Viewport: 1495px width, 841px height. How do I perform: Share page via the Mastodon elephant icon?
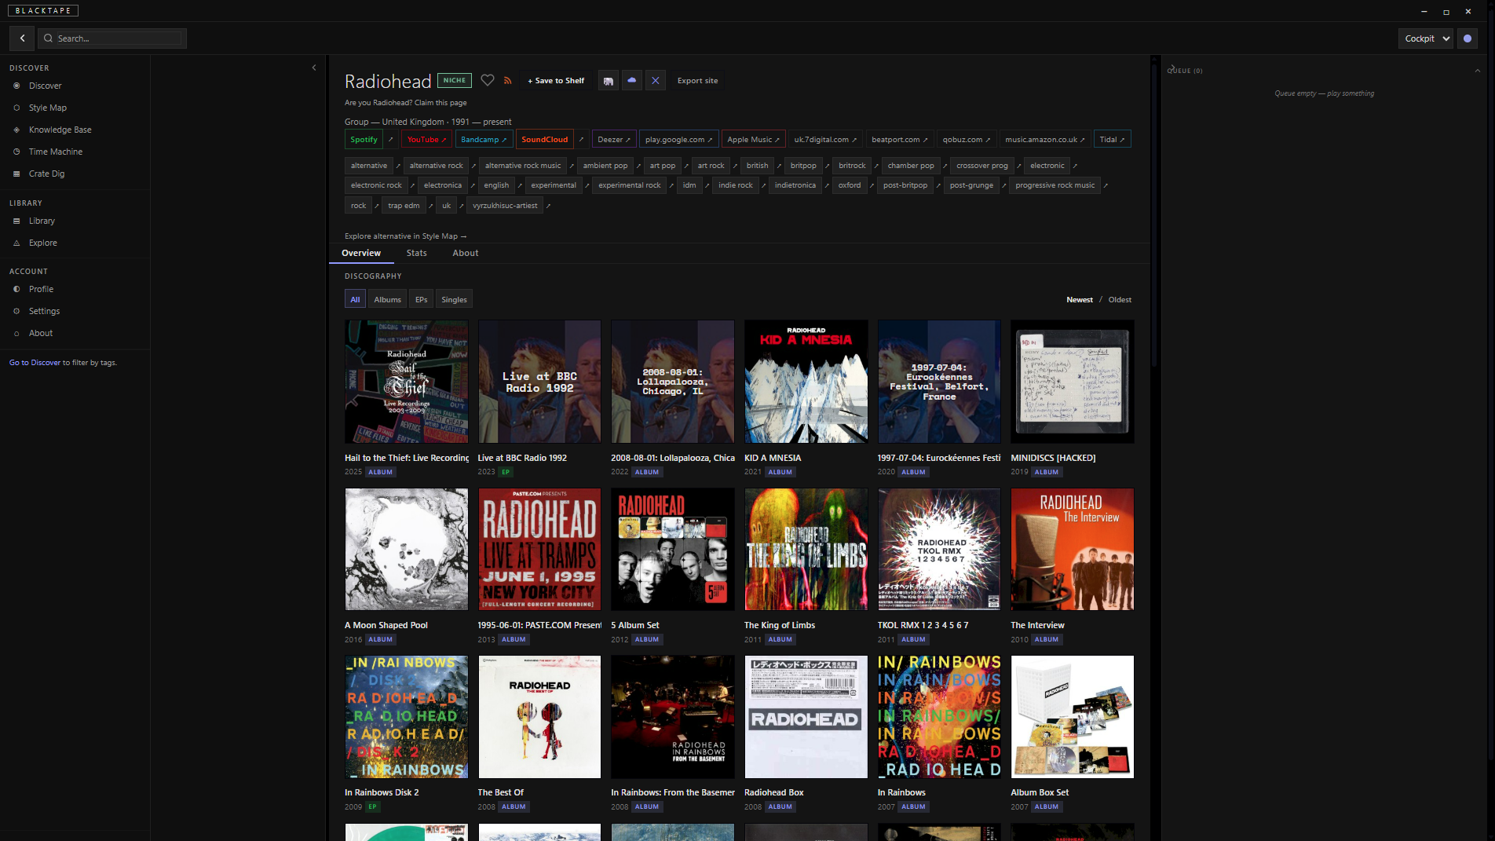[x=609, y=80]
